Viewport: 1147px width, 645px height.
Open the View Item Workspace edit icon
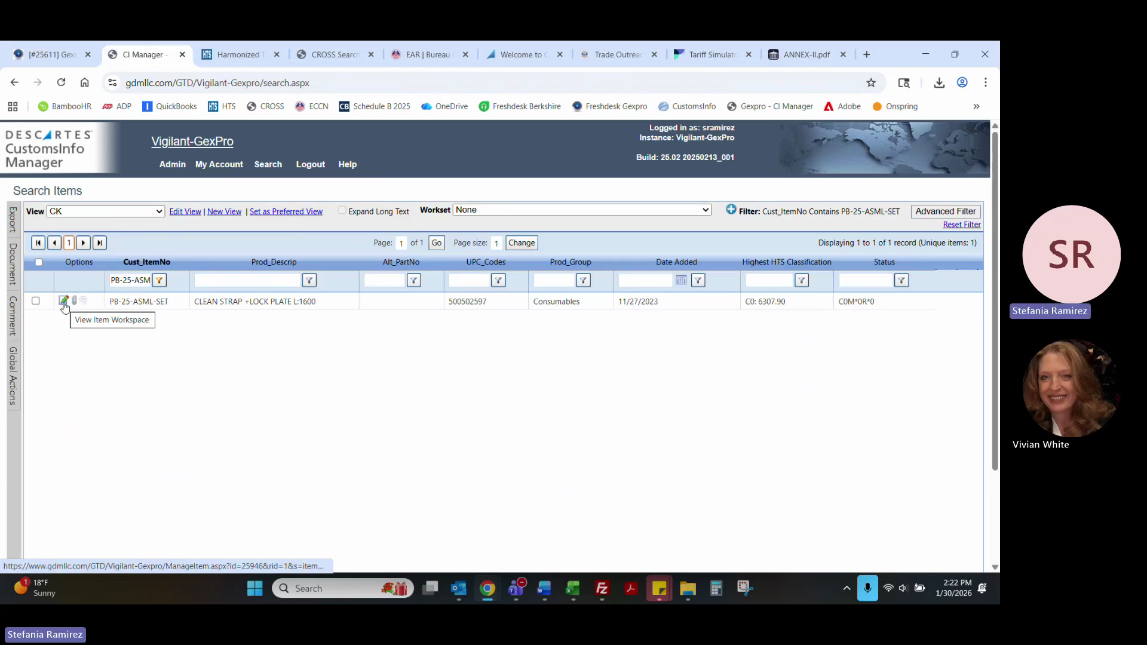point(63,300)
